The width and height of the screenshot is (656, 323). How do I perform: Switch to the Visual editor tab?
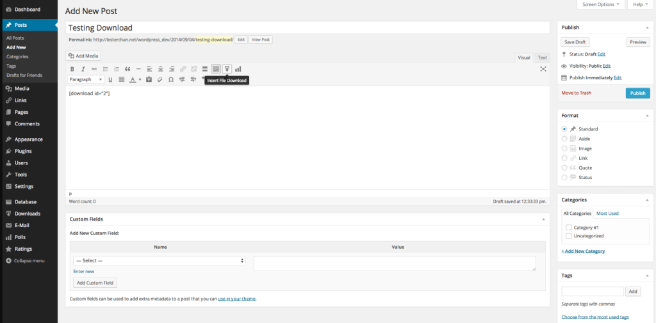click(524, 58)
